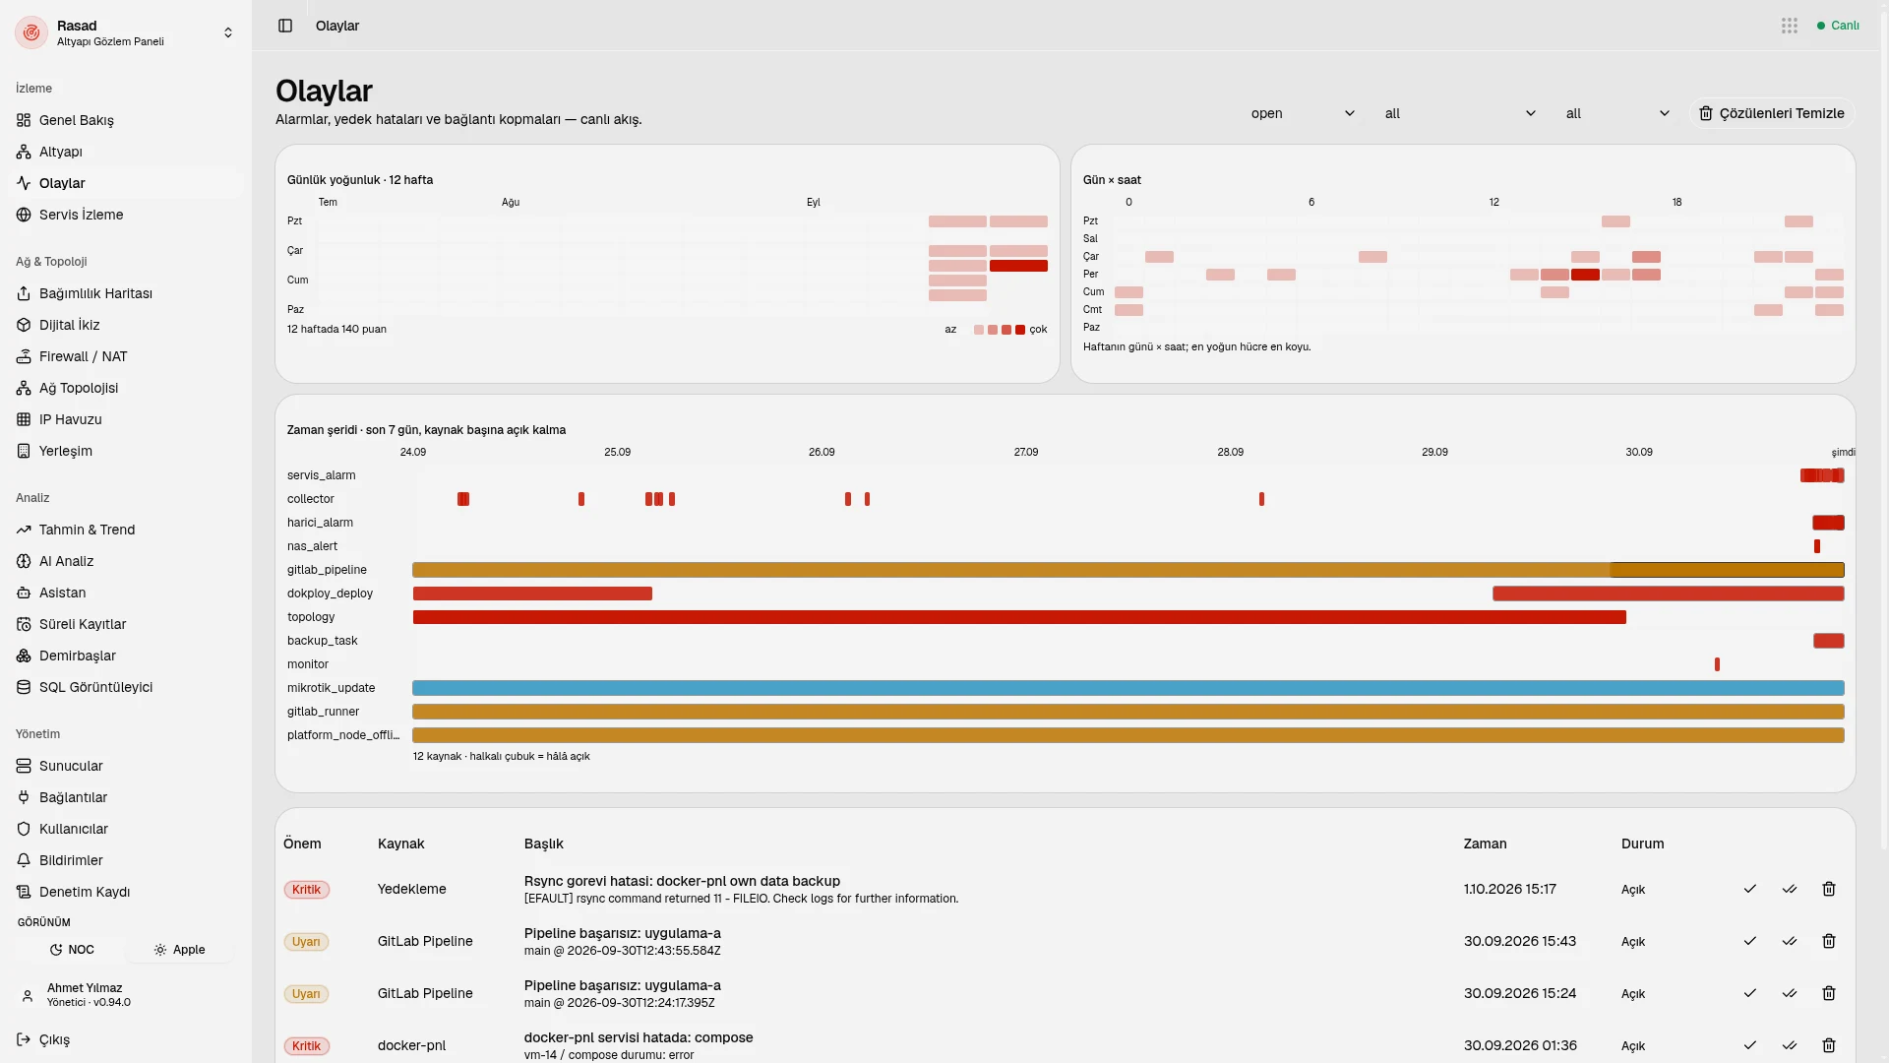The width and height of the screenshot is (1889, 1063).
Task: Click the Canlı live status indicator
Action: pyautogui.click(x=1838, y=26)
